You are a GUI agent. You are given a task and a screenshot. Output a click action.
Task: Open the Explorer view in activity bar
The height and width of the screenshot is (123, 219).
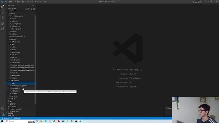[x=3, y=6]
